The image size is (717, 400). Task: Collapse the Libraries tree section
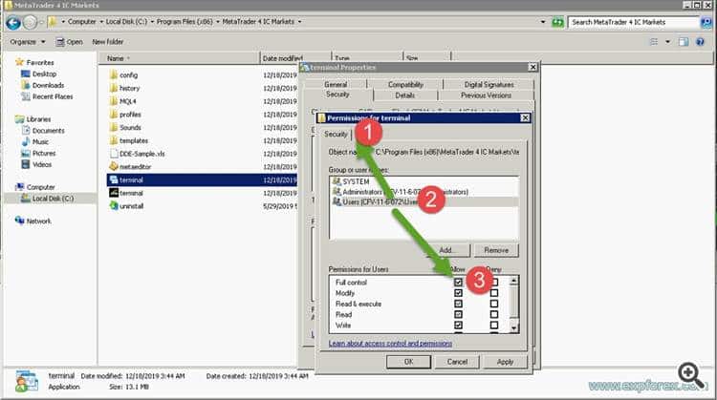(x=8, y=118)
